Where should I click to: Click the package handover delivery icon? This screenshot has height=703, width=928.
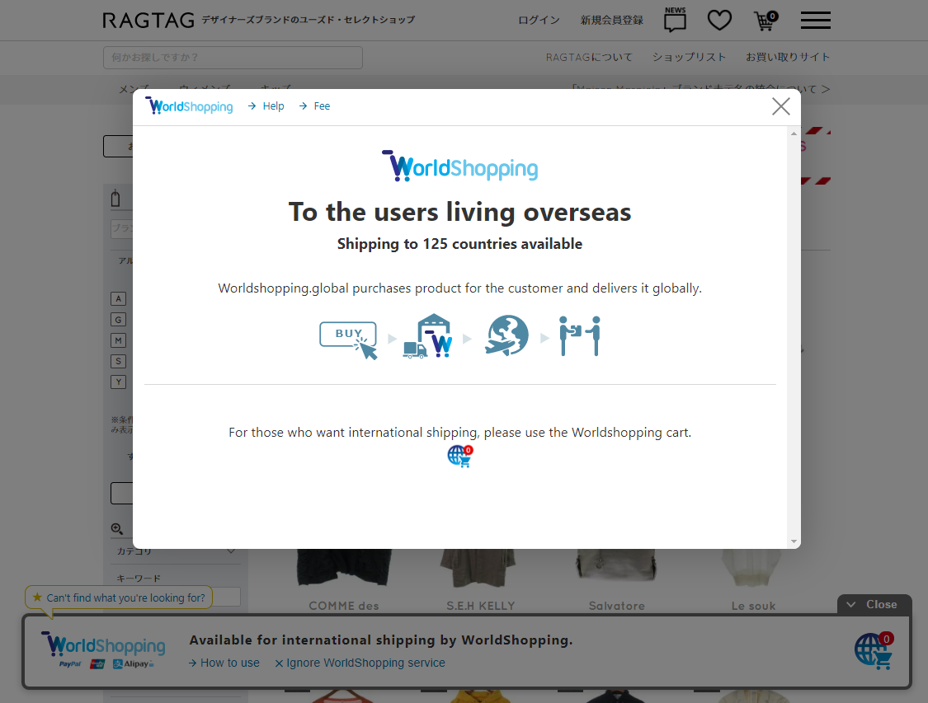(580, 335)
